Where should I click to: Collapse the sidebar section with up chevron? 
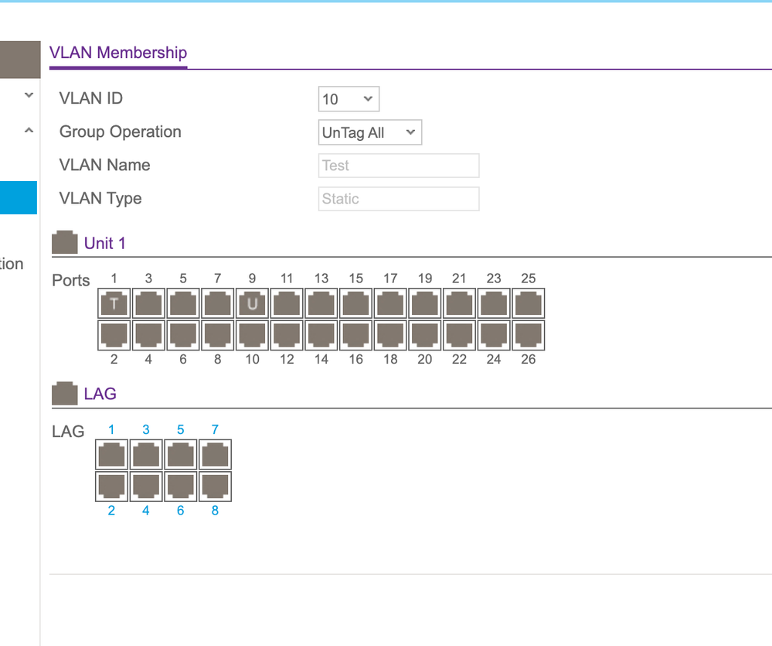click(29, 131)
